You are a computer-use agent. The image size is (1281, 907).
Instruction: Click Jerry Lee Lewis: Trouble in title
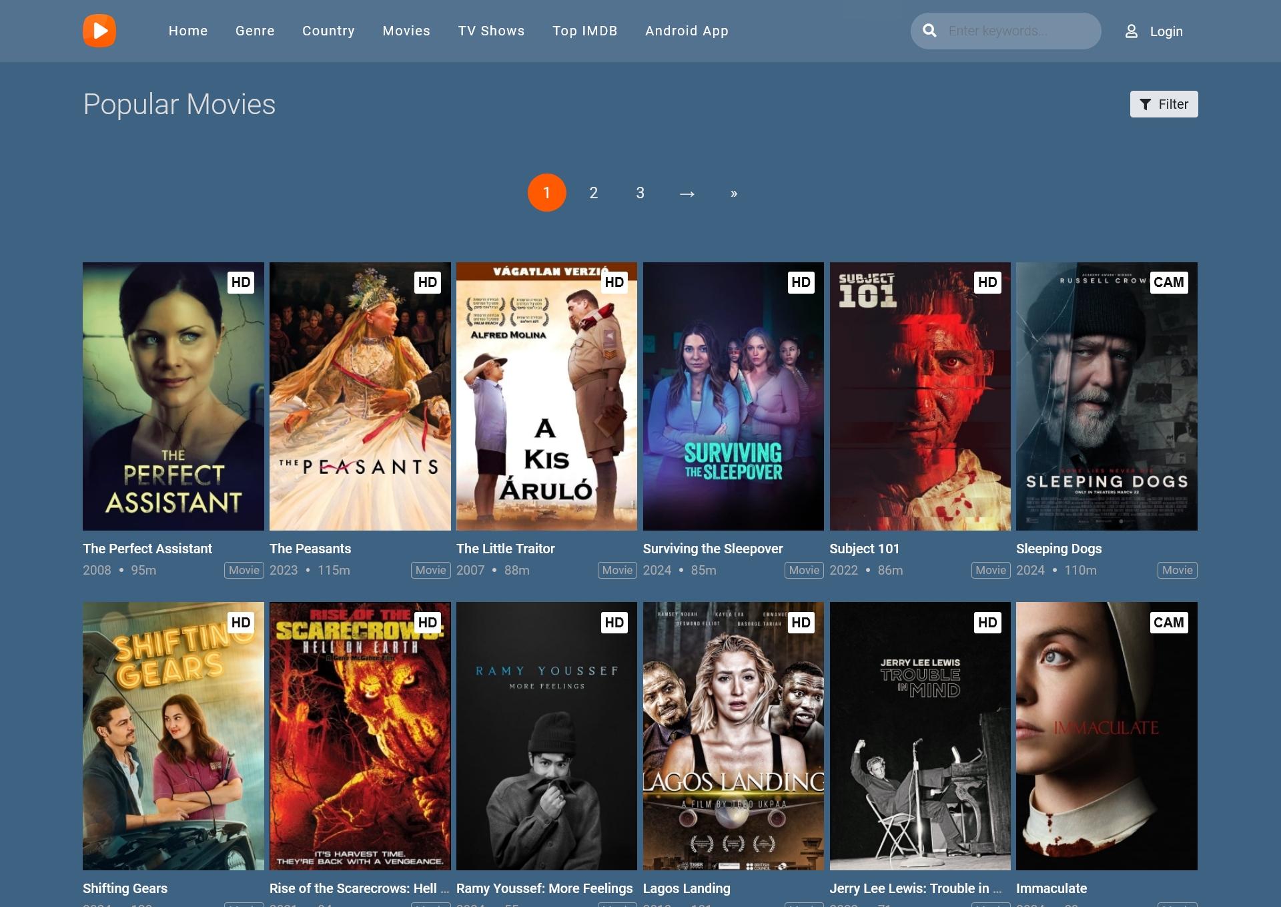(x=915, y=888)
